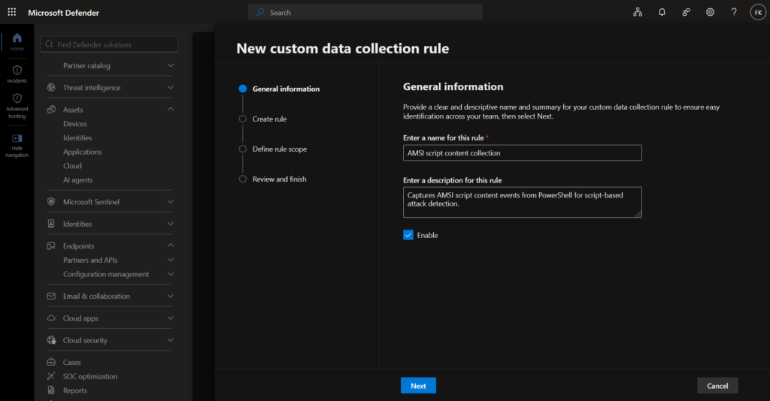770x401 pixels.
Task: Click the Threat intelligence icon
Action: pos(51,87)
